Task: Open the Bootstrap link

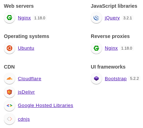Action: (x=116, y=79)
